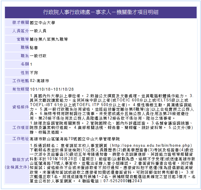
Task: Select the 人員區分 label
Action: click(x=21, y=31)
